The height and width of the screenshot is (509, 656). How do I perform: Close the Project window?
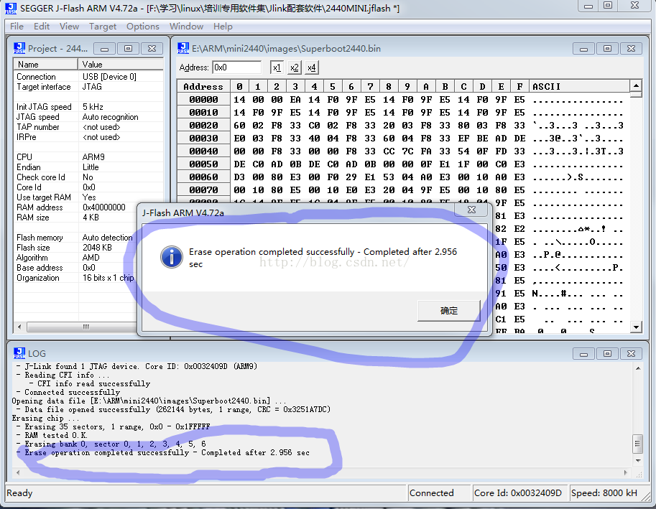tap(152, 49)
